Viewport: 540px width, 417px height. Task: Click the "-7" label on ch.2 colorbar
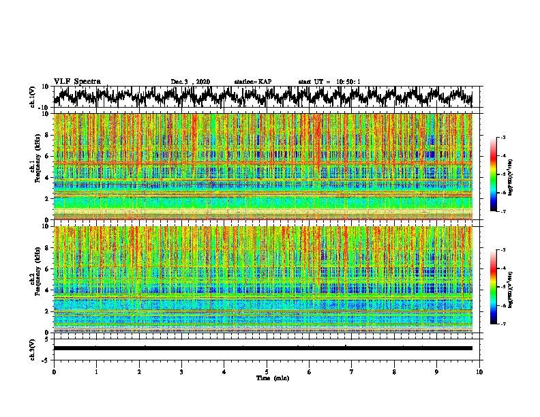(x=503, y=324)
